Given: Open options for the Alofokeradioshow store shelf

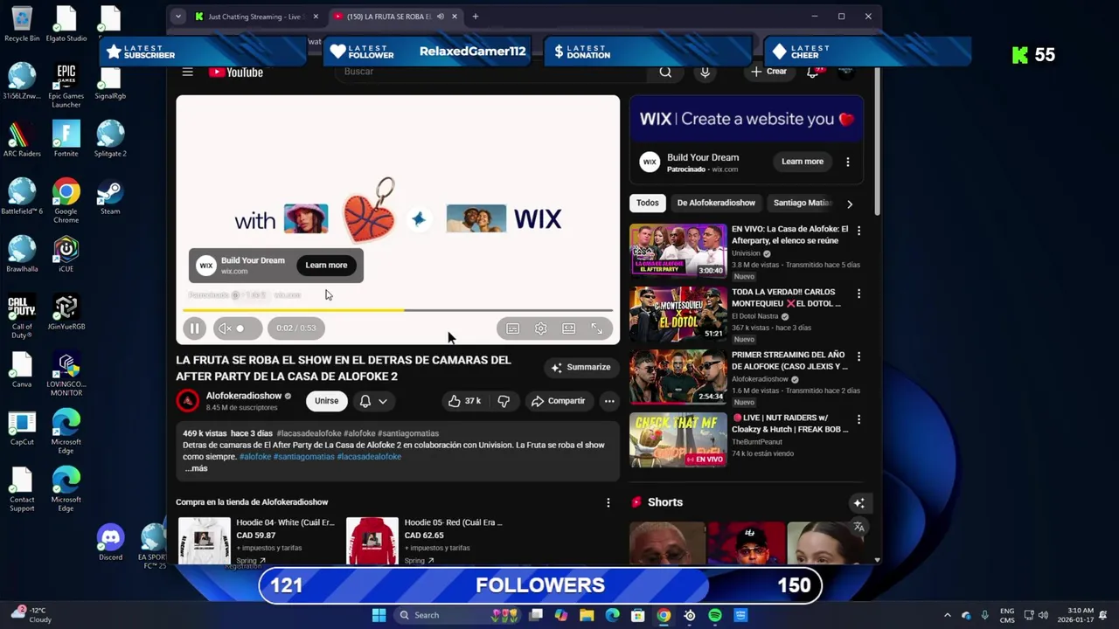Looking at the screenshot, I should [x=608, y=502].
